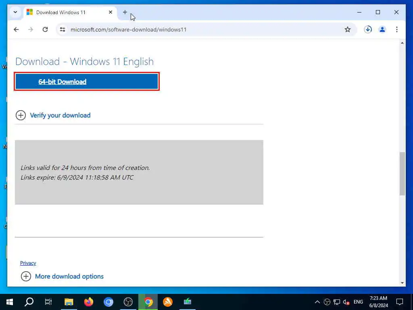Click the Links expire timestamp text
413x310 pixels.
pyautogui.click(x=77, y=178)
